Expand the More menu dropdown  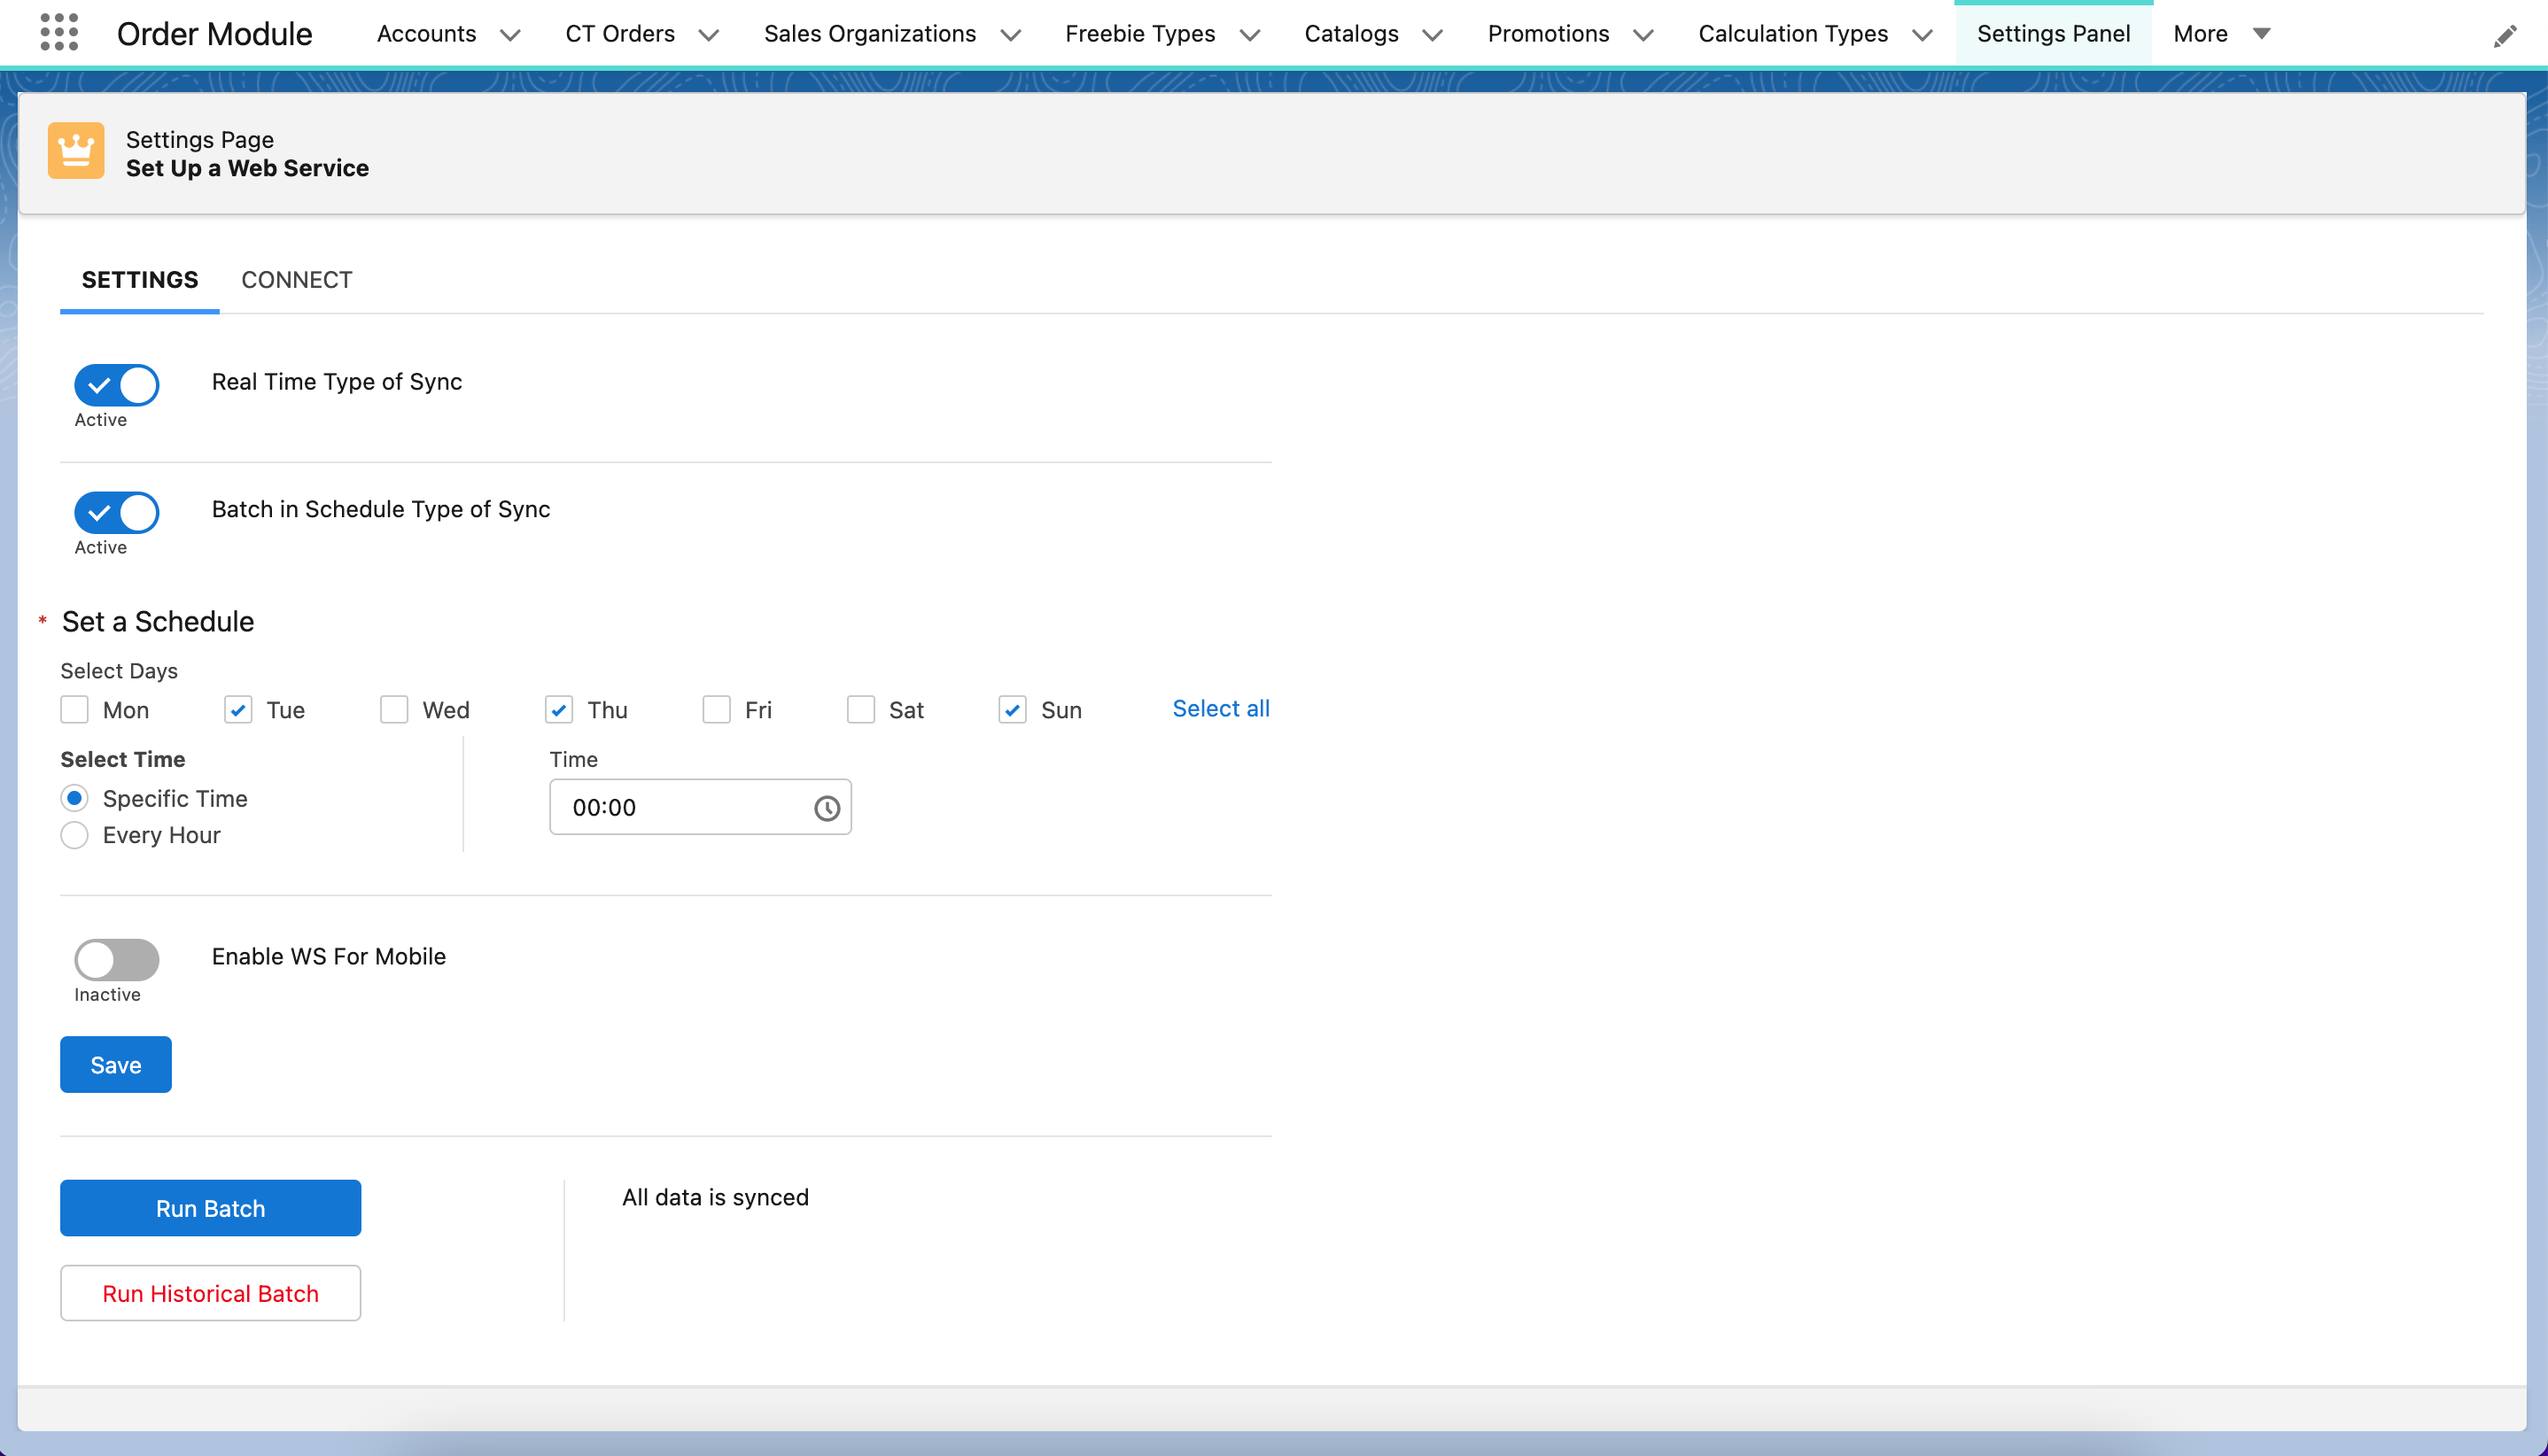2262,33
